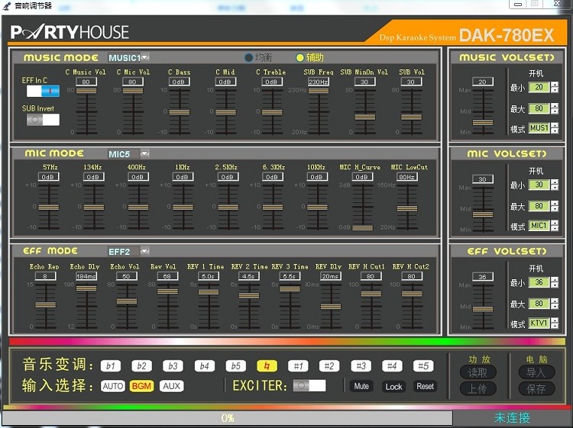
Task: Select the 均衡 radio option
Action: click(x=258, y=57)
